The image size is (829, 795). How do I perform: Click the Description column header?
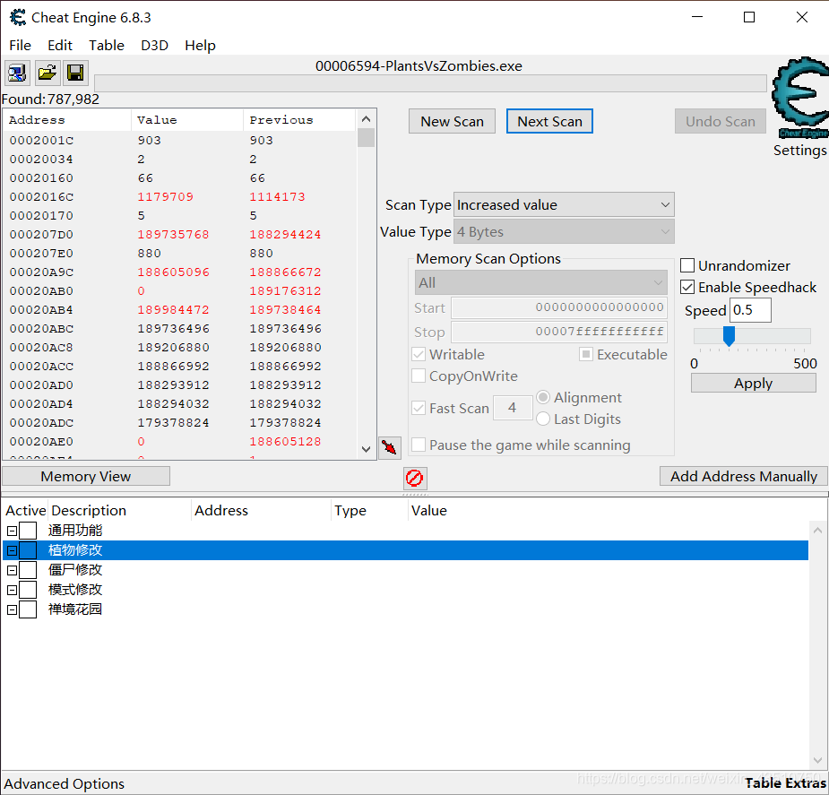click(x=119, y=511)
